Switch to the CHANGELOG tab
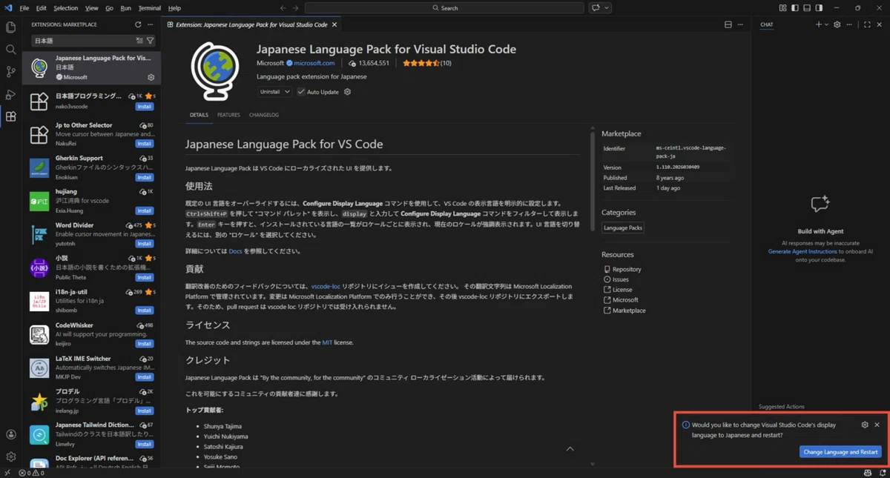The width and height of the screenshot is (890, 478). pos(264,115)
